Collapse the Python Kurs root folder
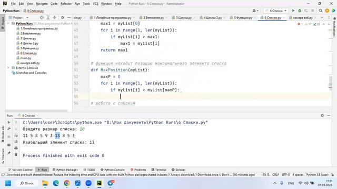The height and width of the screenshot is (189, 337). [8, 23]
